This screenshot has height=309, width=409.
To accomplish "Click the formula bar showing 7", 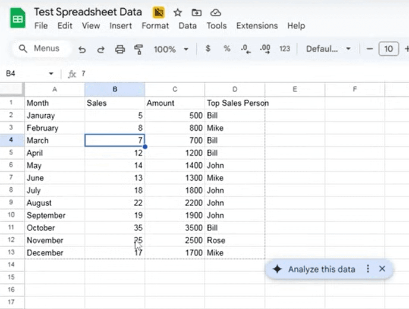I will [243, 74].
